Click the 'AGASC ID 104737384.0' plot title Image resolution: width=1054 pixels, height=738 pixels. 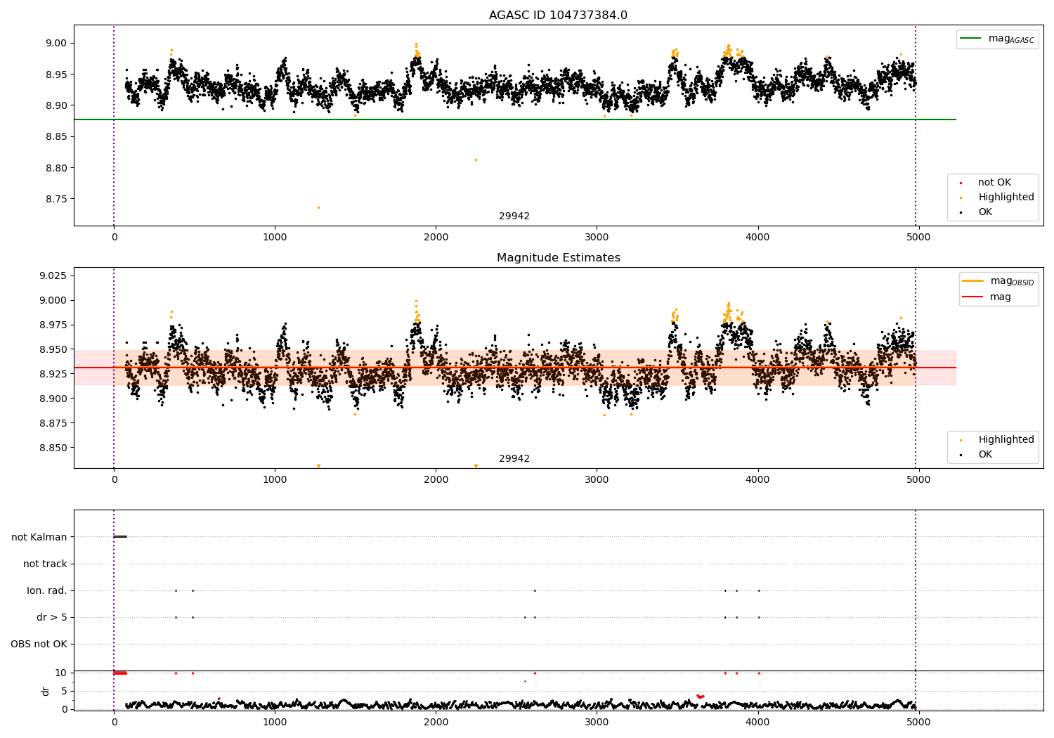pyautogui.click(x=558, y=15)
